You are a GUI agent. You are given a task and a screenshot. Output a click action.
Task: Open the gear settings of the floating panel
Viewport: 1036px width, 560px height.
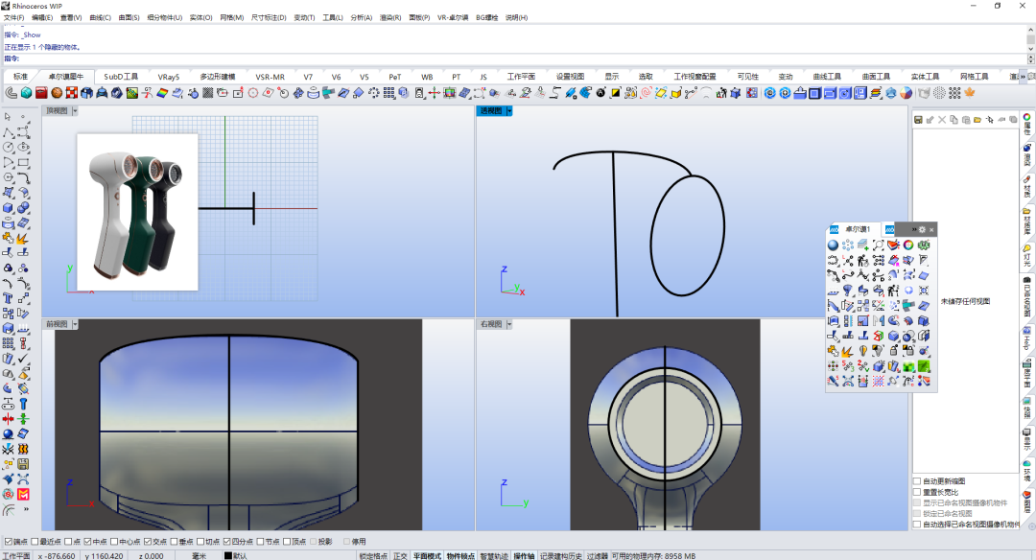tap(923, 229)
